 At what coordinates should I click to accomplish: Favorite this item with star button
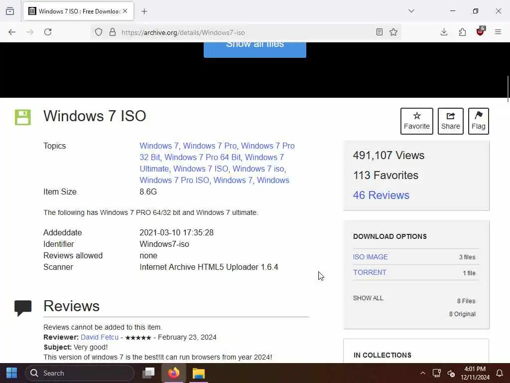(417, 121)
